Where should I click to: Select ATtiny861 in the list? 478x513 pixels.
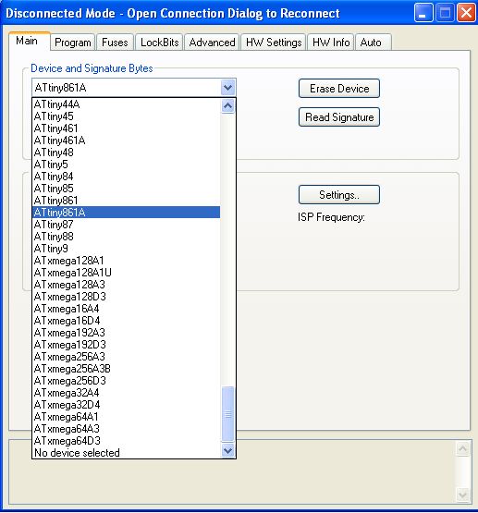pyautogui.click(x=127, y=201)
